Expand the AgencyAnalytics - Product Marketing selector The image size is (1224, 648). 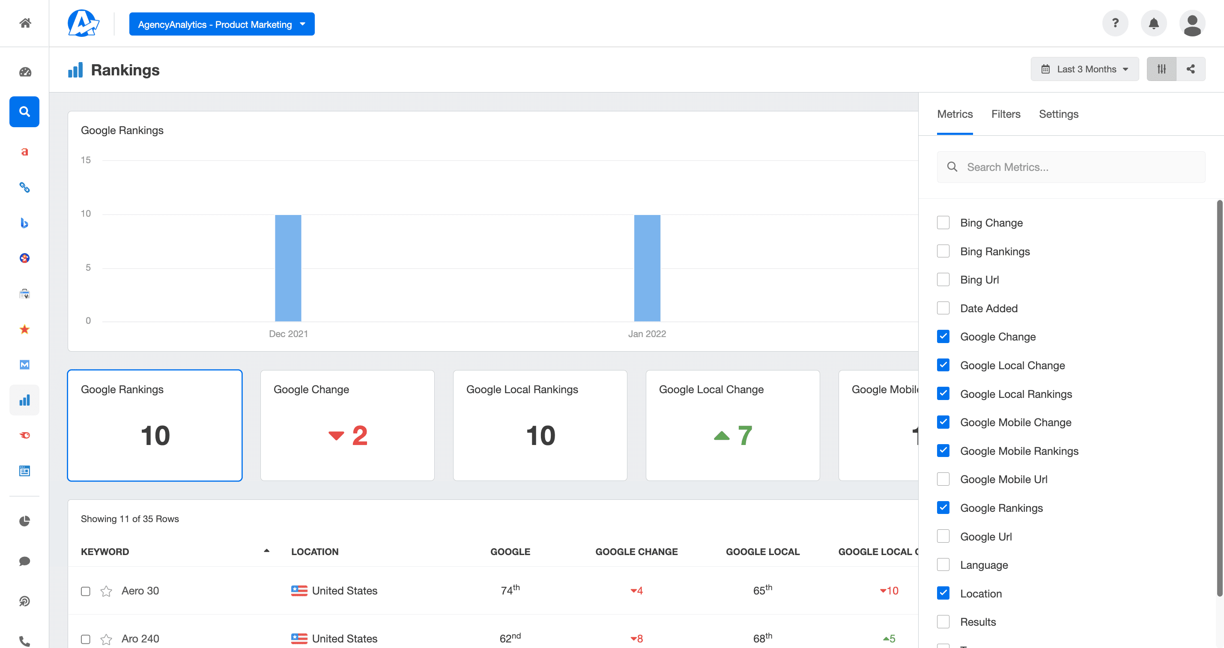point(221,24)
